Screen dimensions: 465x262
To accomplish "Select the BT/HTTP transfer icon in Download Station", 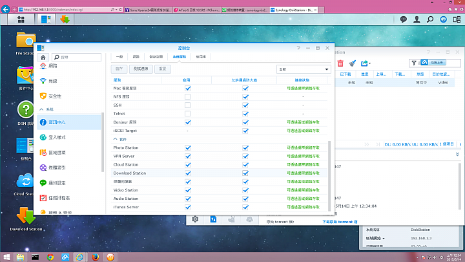I will [x=213, y=219].
